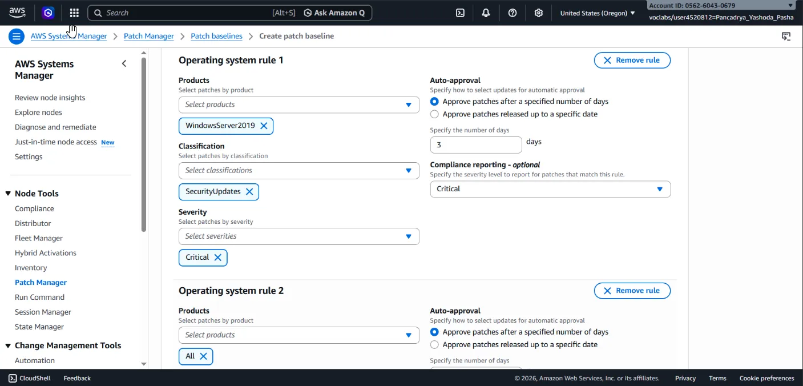Collapse the Node Tools section
The image size is (803, 386).
coord(8,194)
